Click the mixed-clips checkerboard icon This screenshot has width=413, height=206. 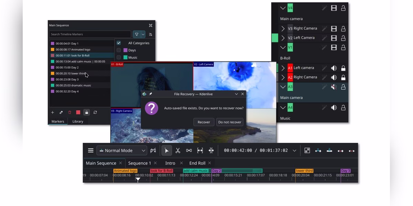point(307,150)
